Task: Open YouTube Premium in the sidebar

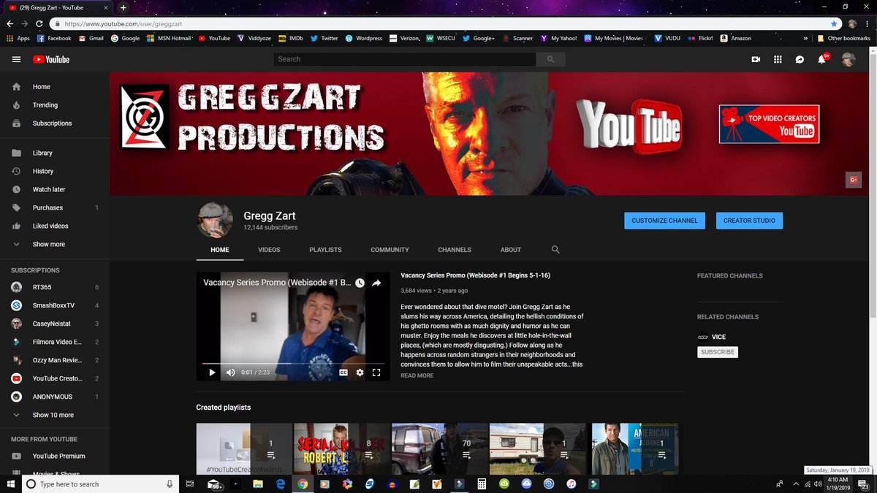Action: 58,456
